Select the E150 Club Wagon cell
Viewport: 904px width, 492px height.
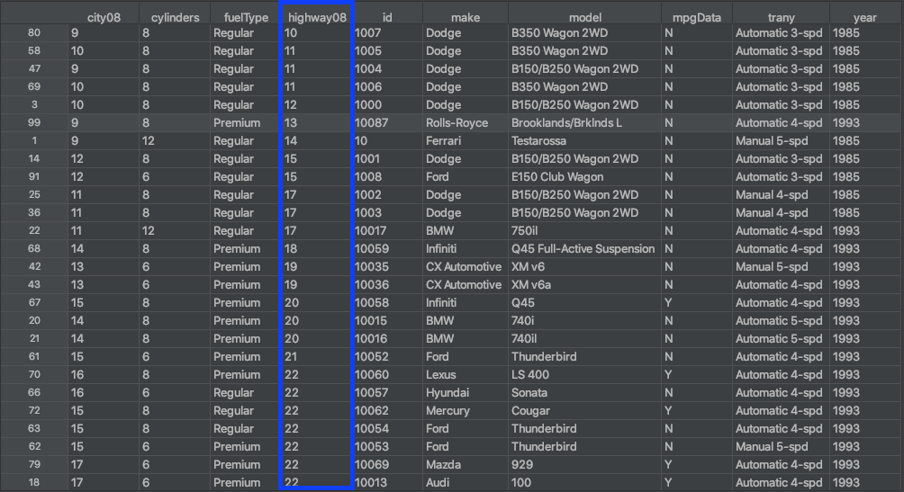[557, 177]
